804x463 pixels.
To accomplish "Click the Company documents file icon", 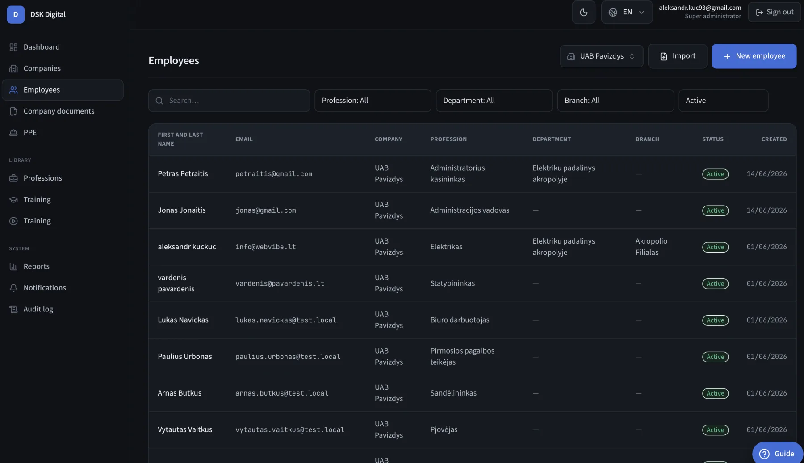I will point(13,111).
